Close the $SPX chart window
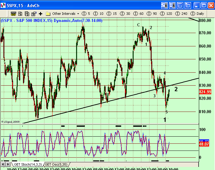The image size is (215, 170). coord(211,6)
